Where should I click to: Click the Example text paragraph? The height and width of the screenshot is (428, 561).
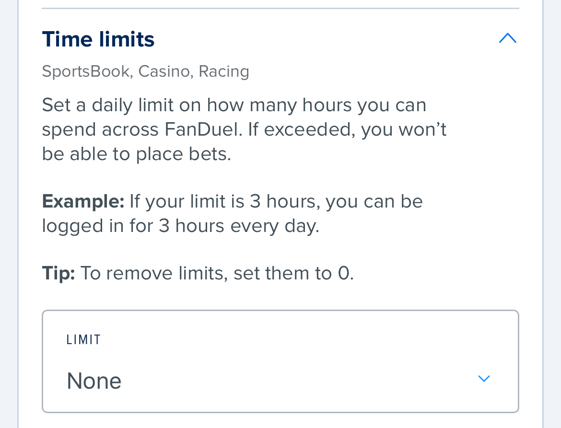click(x=233, y=213)
